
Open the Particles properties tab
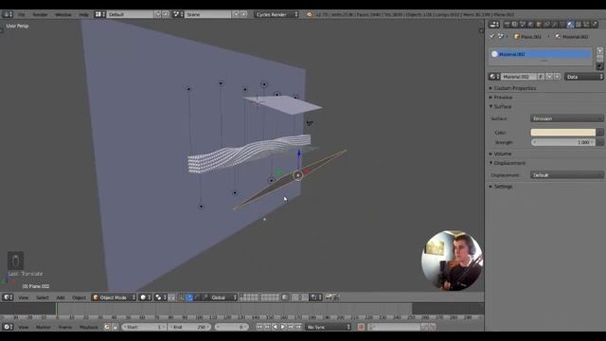pyautogui.click(x=586, y=25)
